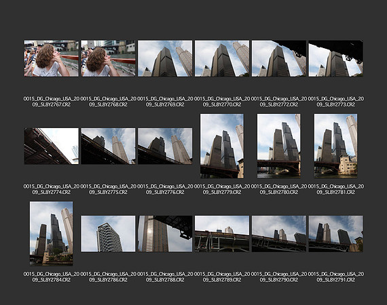Select thumbnail of image 5L8Y2773.CR2

(335, 58)
